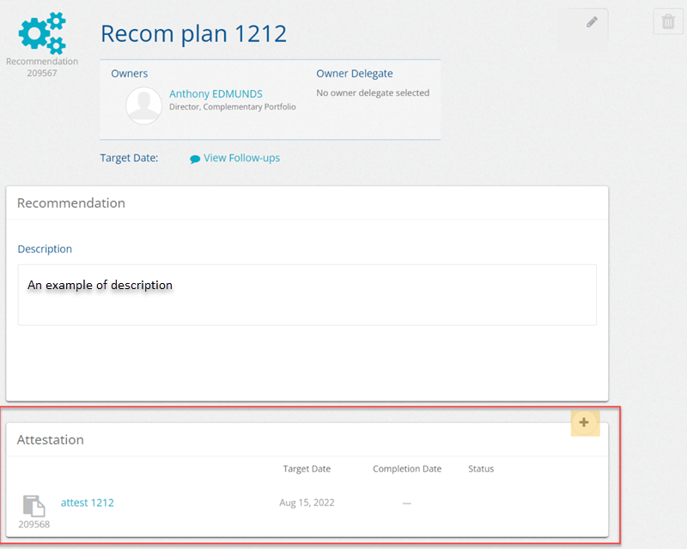The width and height of the screenshot is (687, 549).
Task: Click the attestation document icon
Action: pyautogui.click(x=33, y=506)
